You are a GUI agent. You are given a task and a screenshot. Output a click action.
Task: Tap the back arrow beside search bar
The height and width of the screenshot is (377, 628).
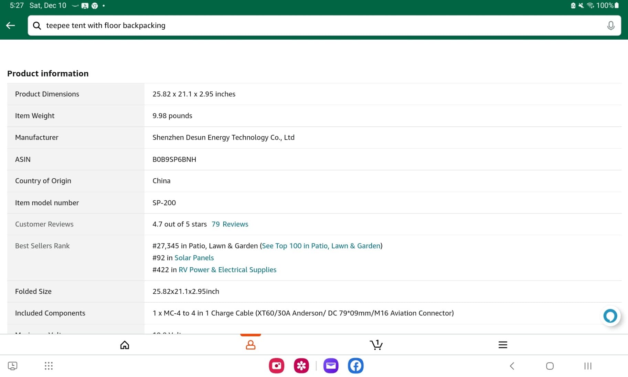pyautogui.click(x=11, y=25)
